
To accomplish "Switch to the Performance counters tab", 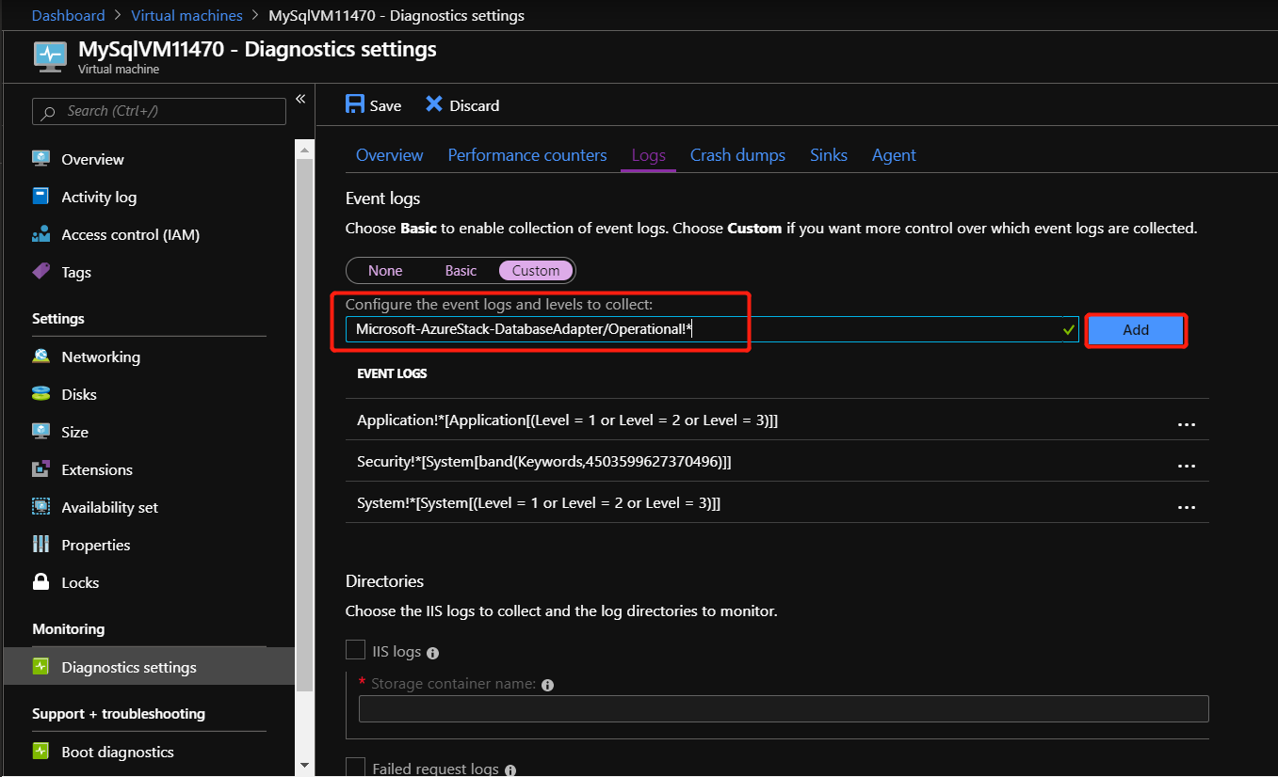I will tap(527, 154).
